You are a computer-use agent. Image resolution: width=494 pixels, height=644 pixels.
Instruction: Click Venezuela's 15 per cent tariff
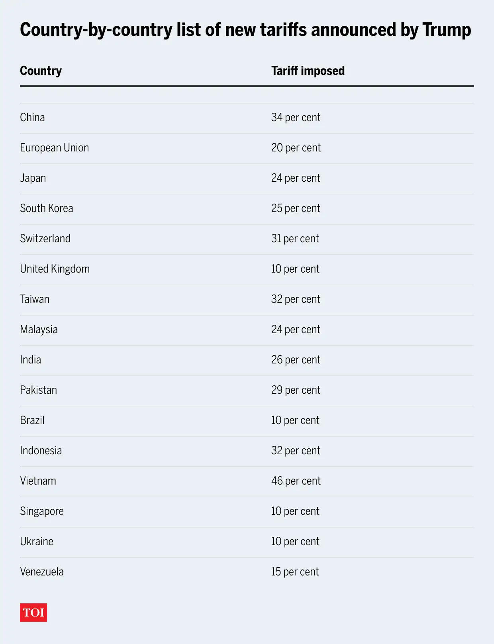[x=295, y=572]
